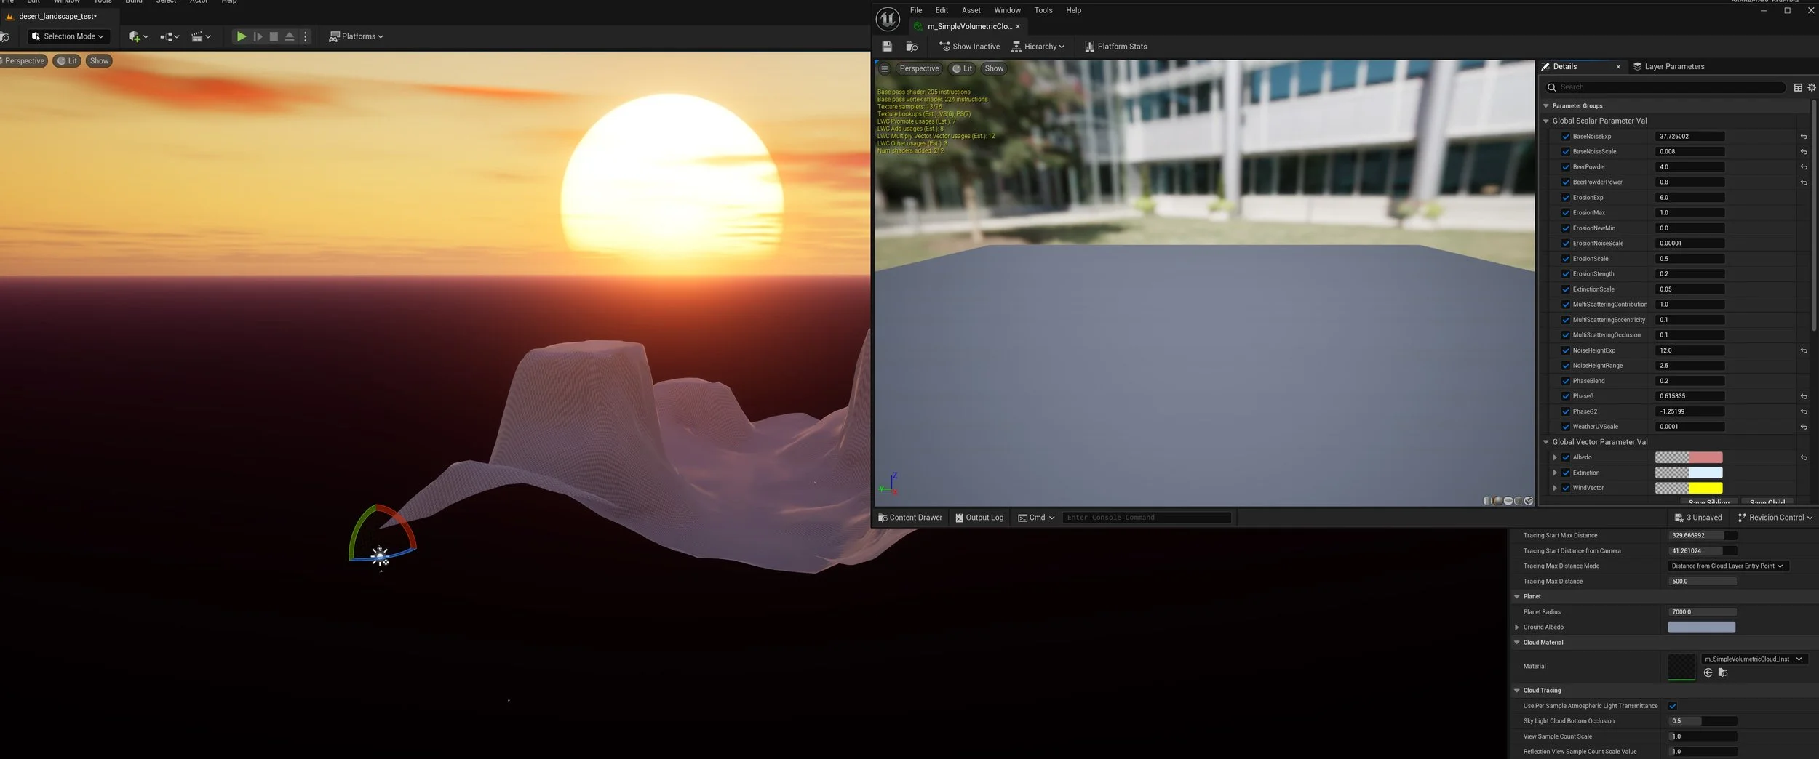Switch to the Layer Parameters tab
This screenshot has height=759, width=1819.
(1668, 66)
